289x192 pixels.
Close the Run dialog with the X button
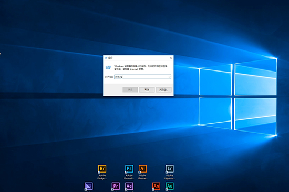coord(171,58)
